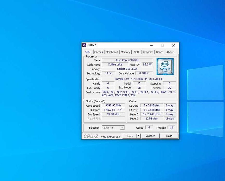This screenshot has width=225, height=181.
Task: Click the 95.0 W Max TDP value
Action: pyautogui.click(x=147, y=64)
